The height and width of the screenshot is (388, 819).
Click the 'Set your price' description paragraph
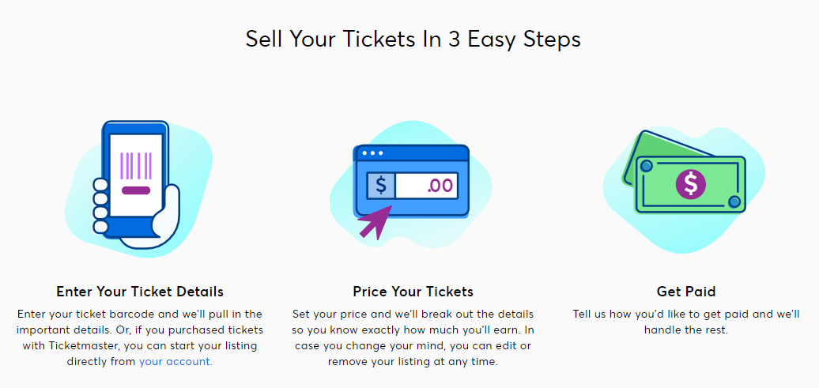click(x=413, y=338)
